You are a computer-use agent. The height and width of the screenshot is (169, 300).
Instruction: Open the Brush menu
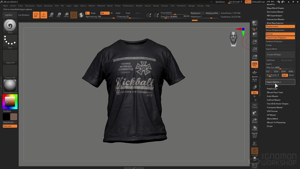tap(13, 6)
